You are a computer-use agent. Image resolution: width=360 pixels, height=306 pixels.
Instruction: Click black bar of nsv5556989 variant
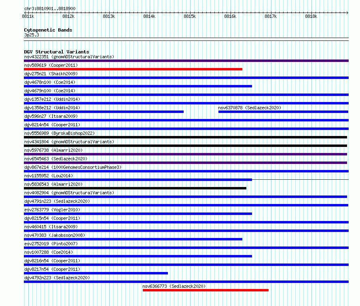(186, 137)
